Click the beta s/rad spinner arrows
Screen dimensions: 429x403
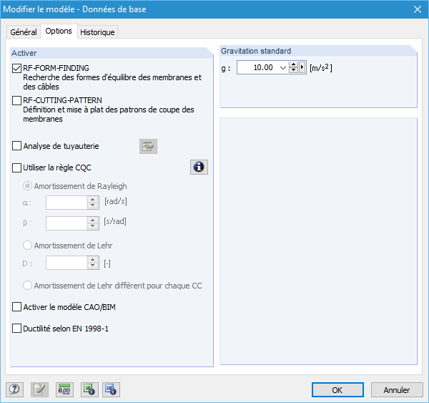(93, 223)
